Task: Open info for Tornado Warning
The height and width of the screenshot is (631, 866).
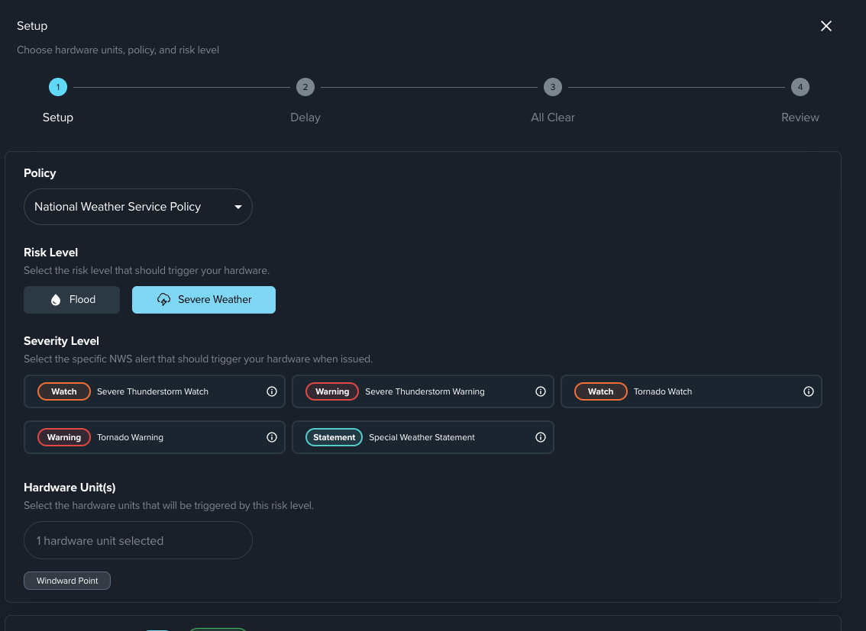Action: click(272, 437)
